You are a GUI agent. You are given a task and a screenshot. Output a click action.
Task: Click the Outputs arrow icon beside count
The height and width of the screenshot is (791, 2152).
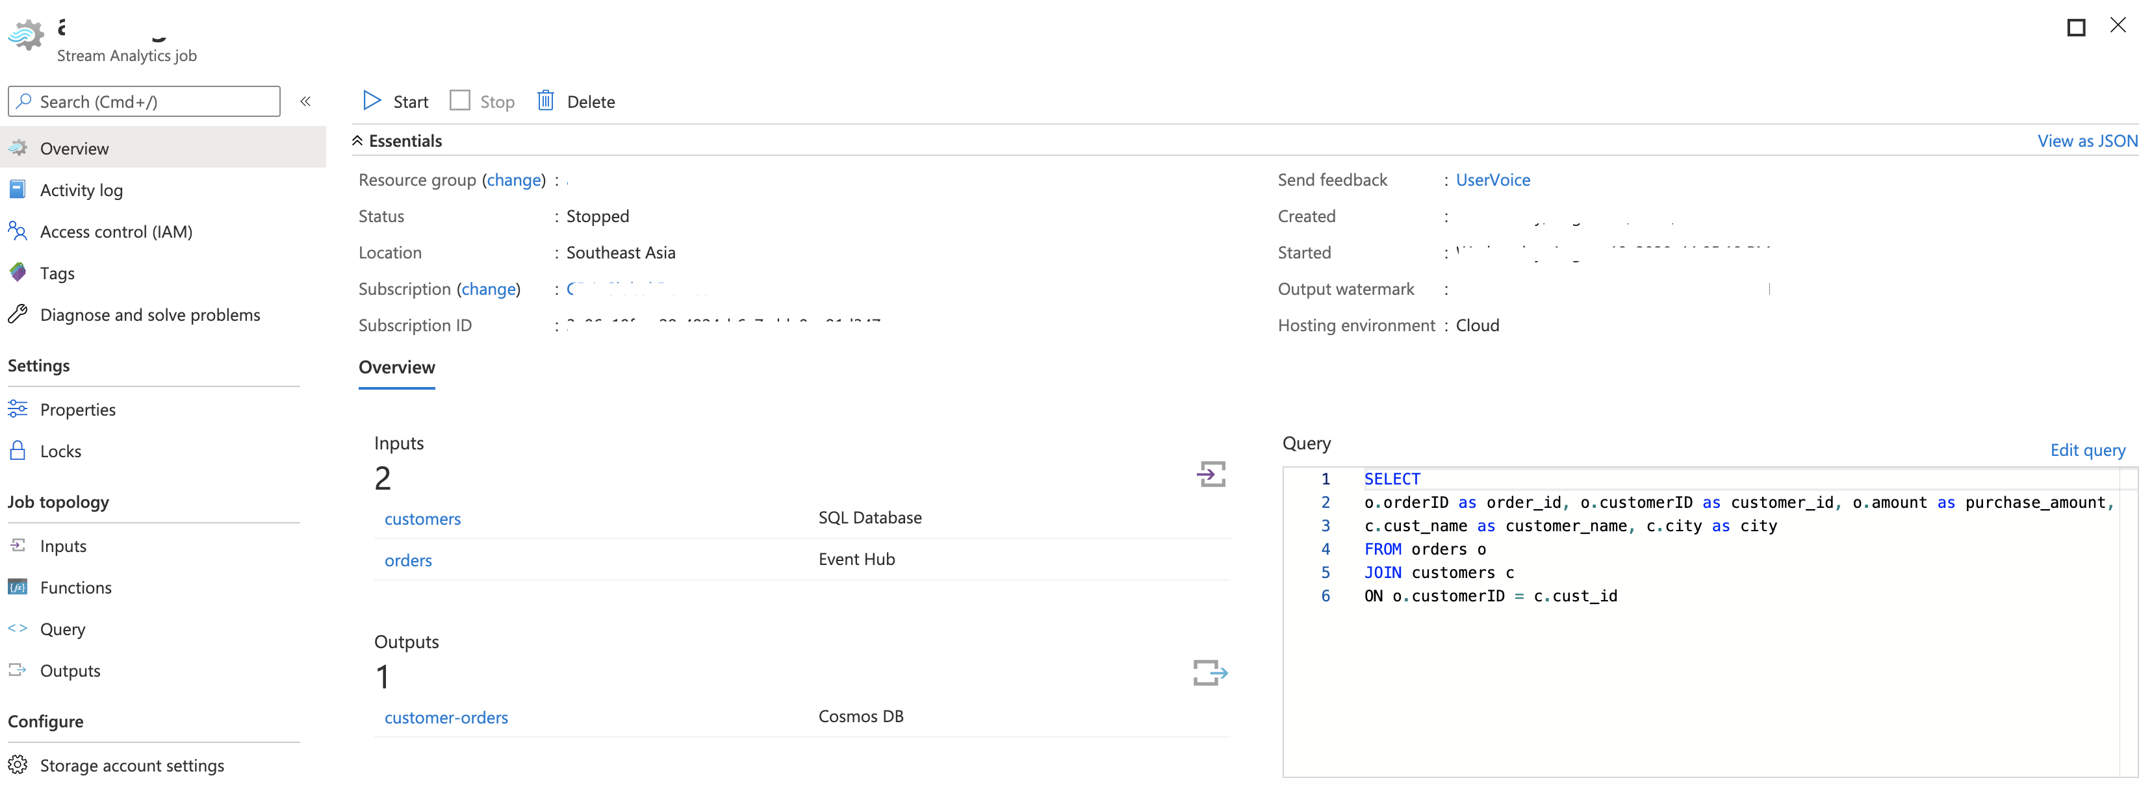pos(1210,672)
